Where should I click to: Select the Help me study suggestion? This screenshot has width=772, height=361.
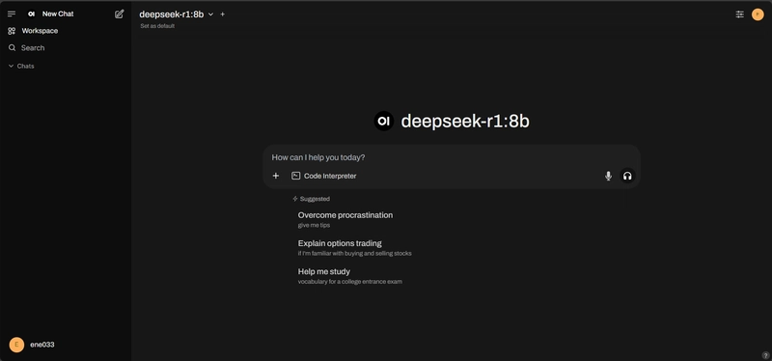click(350, 275)
